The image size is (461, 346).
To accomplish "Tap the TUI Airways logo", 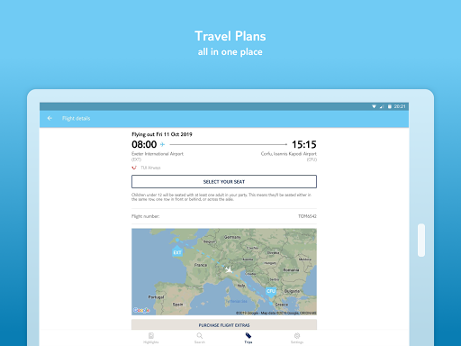I will [x=134, y=168].
